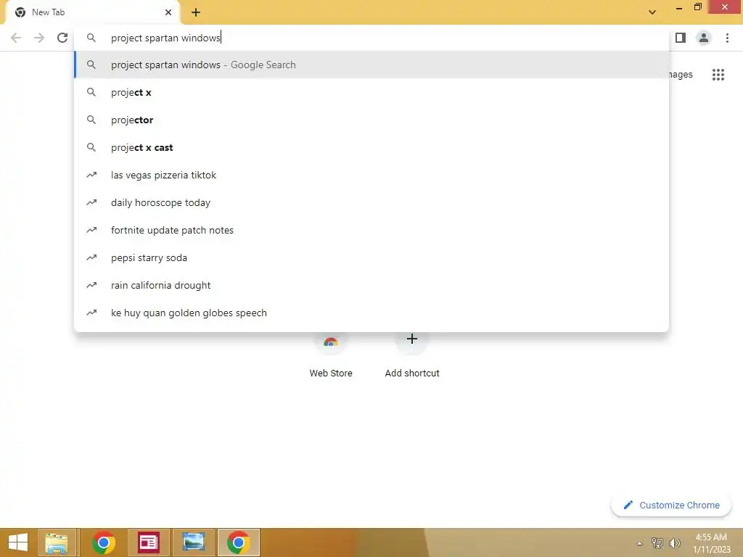Expand the tab search chevron
Screen dimensions: 743x557
(x=652, y=12)
